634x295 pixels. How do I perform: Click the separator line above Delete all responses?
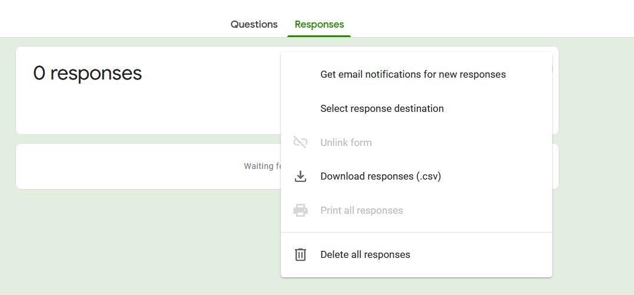(x=416, y=232)
